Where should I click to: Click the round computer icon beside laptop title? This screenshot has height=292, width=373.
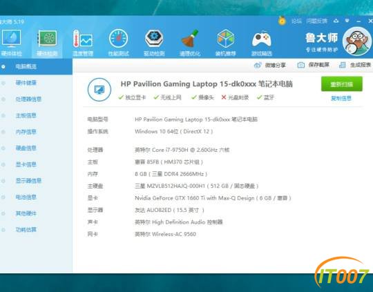[x=99, y=90]
